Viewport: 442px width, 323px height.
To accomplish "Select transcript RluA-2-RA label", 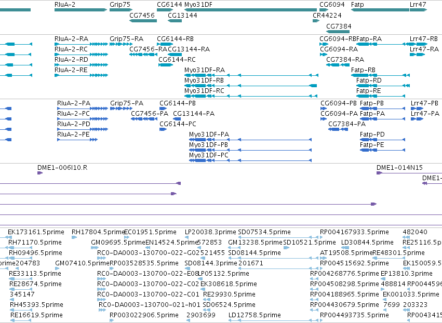I will (71, 38).
